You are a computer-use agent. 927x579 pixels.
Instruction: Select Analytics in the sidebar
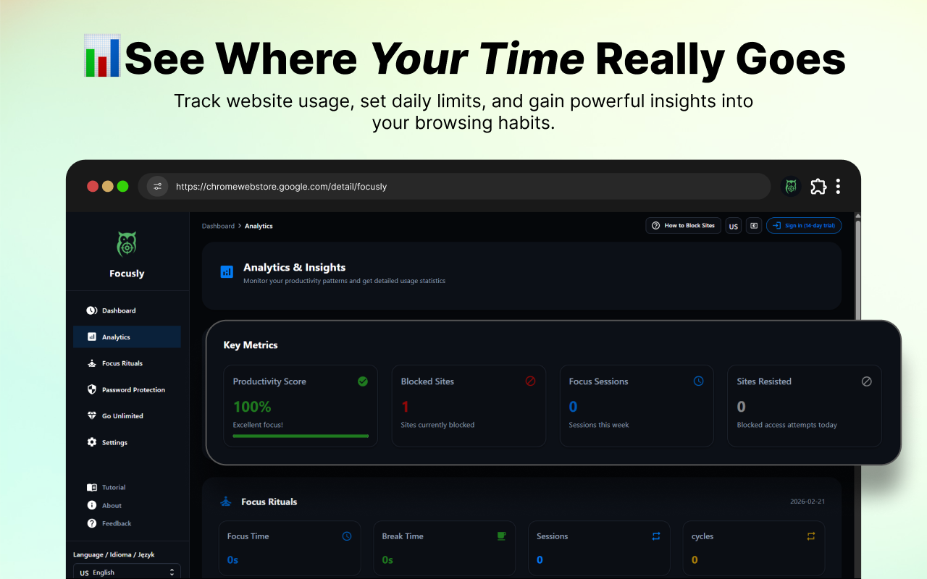pos(127,337)
